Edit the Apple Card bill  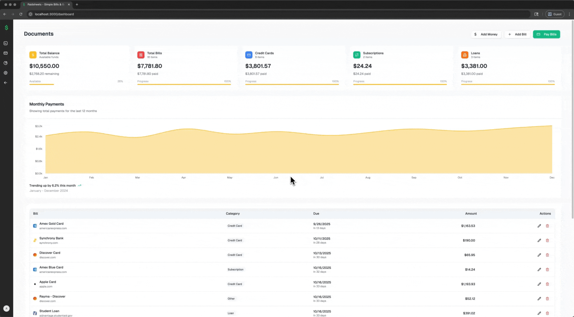pos(539,284)
